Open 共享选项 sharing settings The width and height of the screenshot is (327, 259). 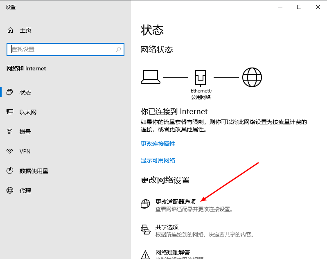point(167,227)
